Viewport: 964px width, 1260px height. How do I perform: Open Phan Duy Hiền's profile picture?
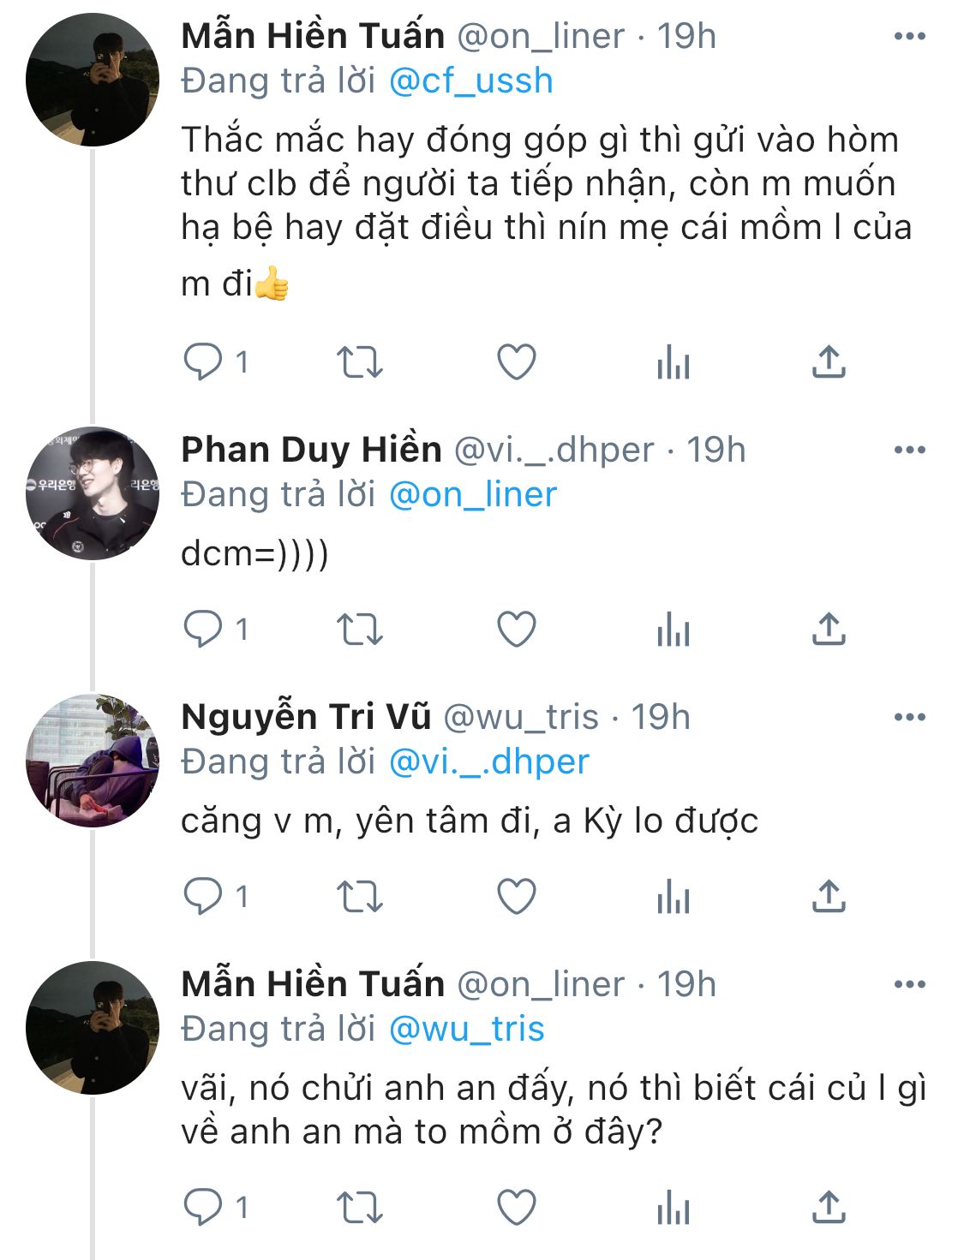tap(93, 493)
